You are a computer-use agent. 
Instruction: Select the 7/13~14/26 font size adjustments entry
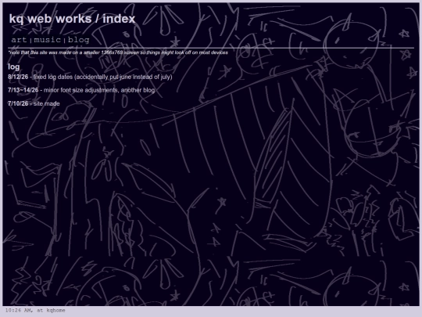(x=81, y=90)
